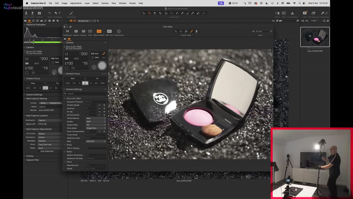Viewport: 353px width, 199px height.
Task: Click the Auto Adjust magic wand icon
Action: click(71, 13)
